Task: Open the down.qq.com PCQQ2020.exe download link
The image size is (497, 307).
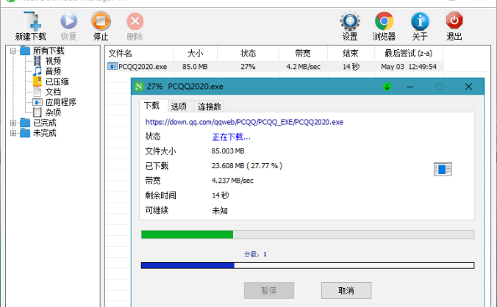Action: (244, 122)
